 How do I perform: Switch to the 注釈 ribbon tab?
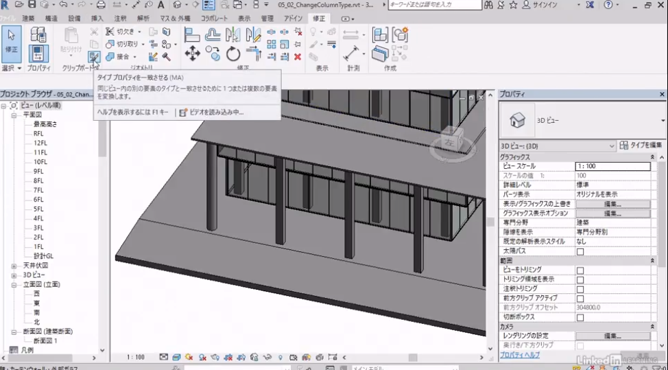(119, 18)
